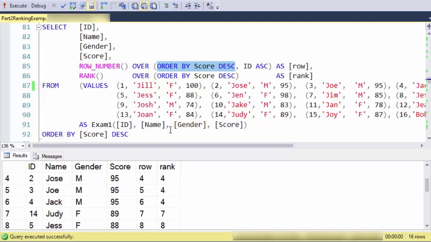
Task: Toggle Include Actual Execution Plan
Action: (x=104, y=6)
